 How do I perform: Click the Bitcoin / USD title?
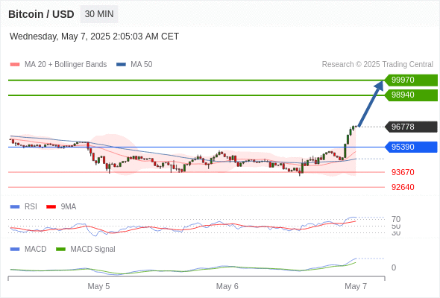click(x=41, y=14)
